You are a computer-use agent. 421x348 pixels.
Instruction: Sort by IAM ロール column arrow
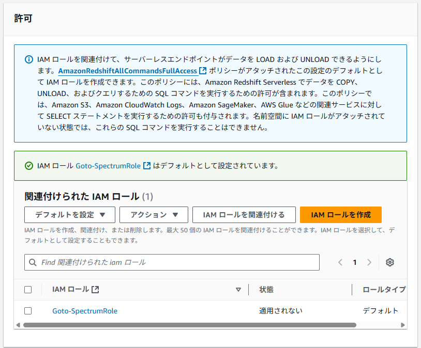(x=238, y=290)
